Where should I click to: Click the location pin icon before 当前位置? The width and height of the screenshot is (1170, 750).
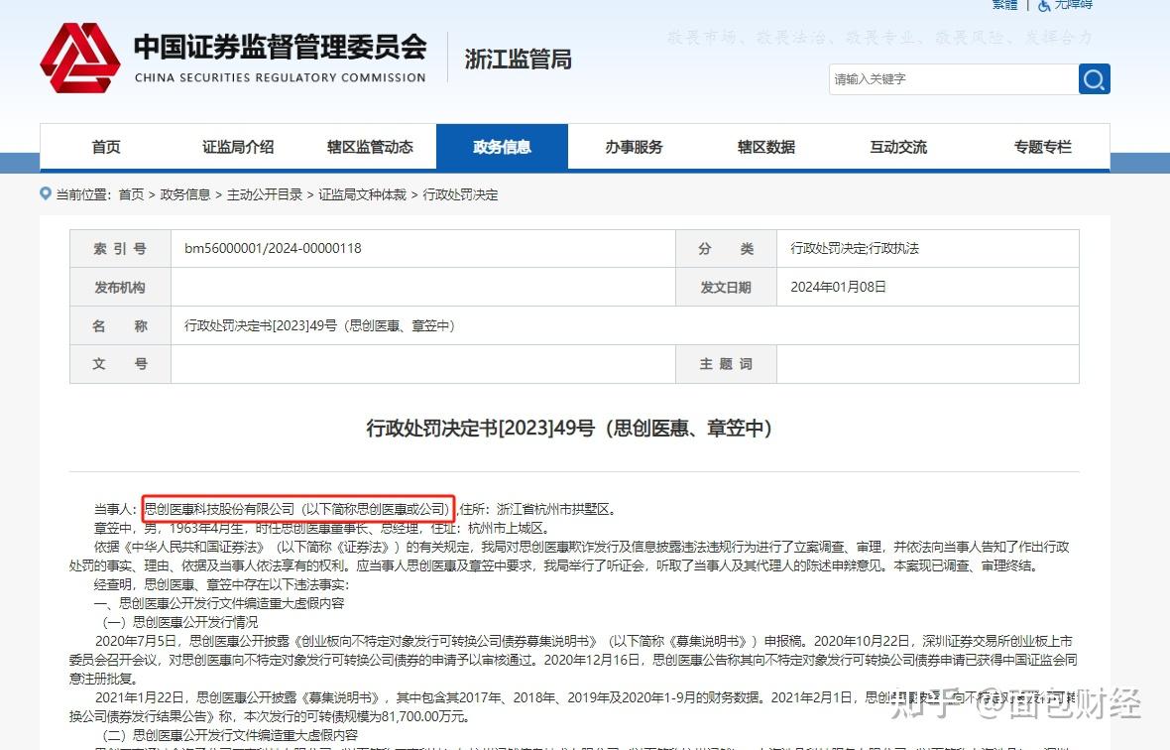coord(46,194)
